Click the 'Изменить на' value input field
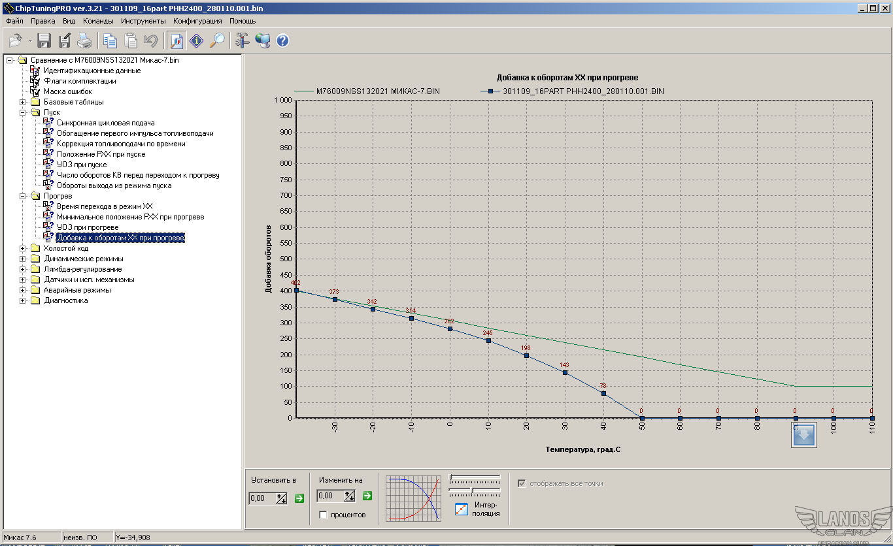Viewport: 893px width, 546px height. [x=329, y=496]
